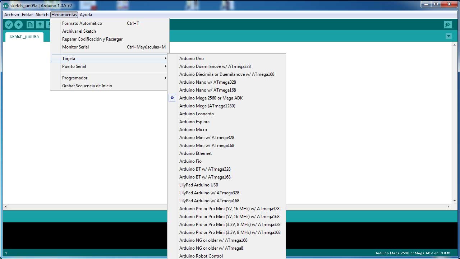This screenshot has height=259, width=460.
Task: Open the Archivo menu
Action: point(11,15)
